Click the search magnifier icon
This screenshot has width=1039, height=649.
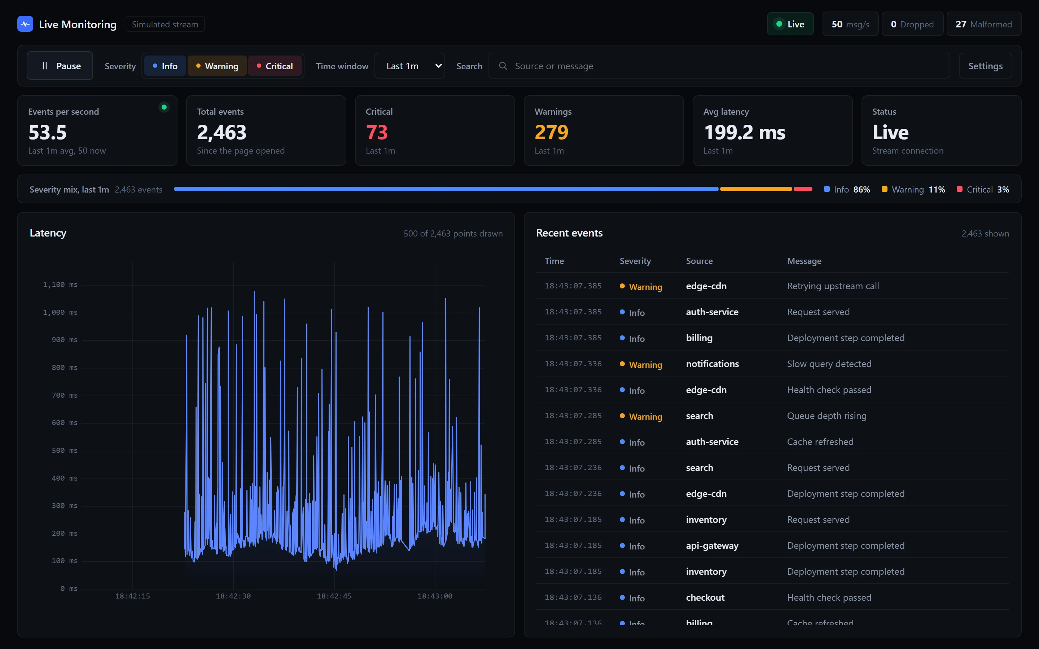503,66
